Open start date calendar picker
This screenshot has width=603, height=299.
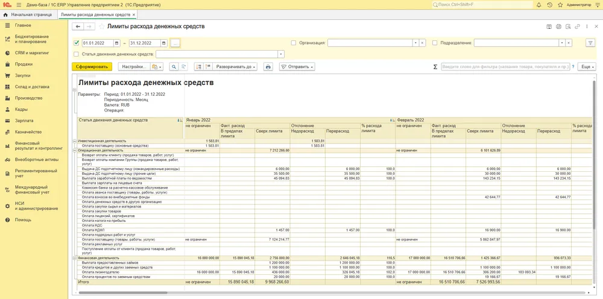click(117, 43)
